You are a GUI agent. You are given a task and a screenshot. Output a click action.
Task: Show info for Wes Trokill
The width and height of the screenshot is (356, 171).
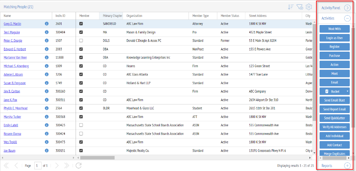coord(47,142)
